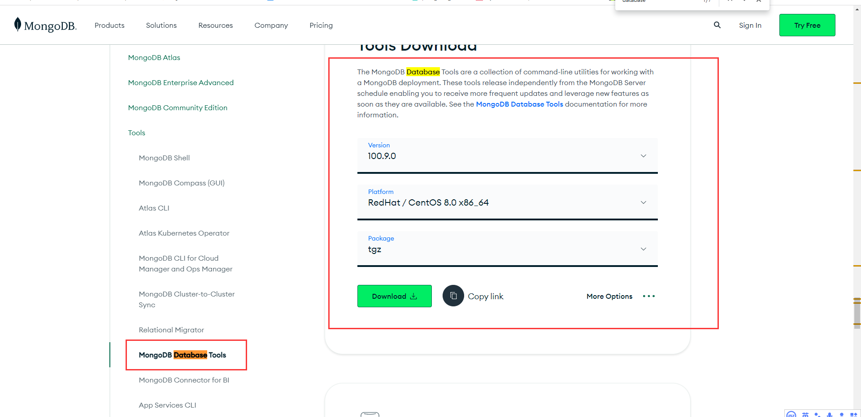Open the Solutions menu
The height and width of the screenshot is (417, 861).
161,25
